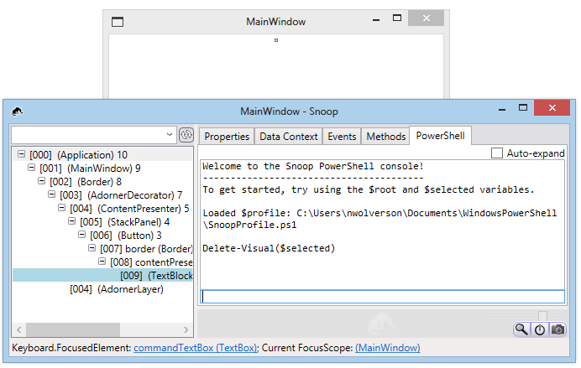Viewport: 581px width, 368px height.
Task: Click the zoom slider thumb above magnifier
Action: pos(542,316)
